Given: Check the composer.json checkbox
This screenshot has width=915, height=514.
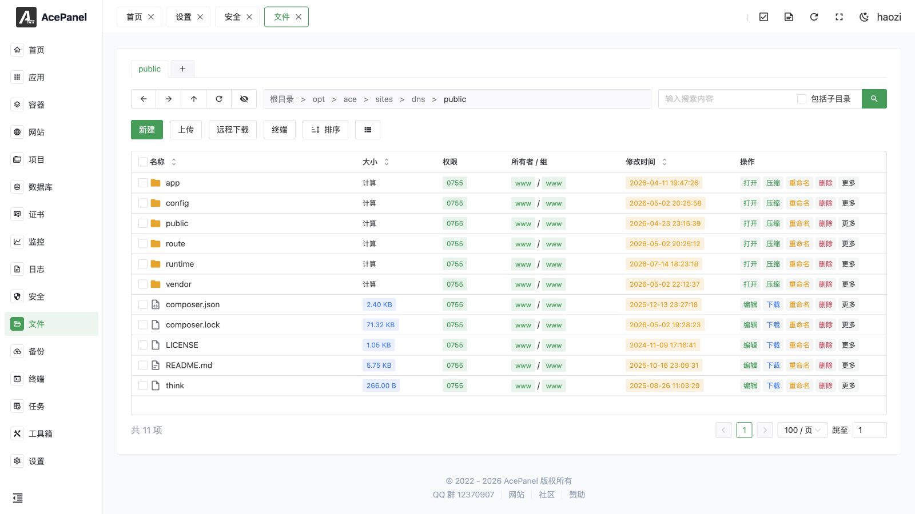Looking at the screenshot, I should click(x=143, y=304).
